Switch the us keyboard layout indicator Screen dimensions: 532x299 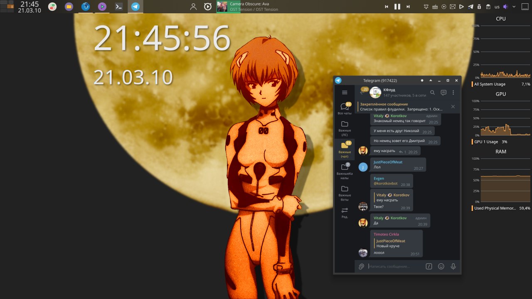pyautogui.click(x=497, y=7)
